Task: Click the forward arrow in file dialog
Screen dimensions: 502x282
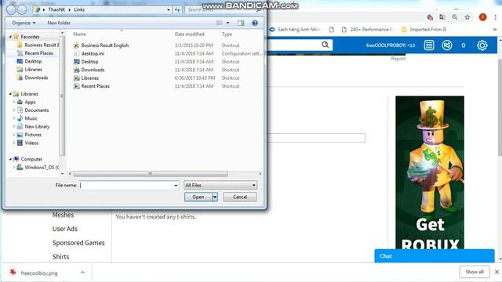Action: [22, 9]
